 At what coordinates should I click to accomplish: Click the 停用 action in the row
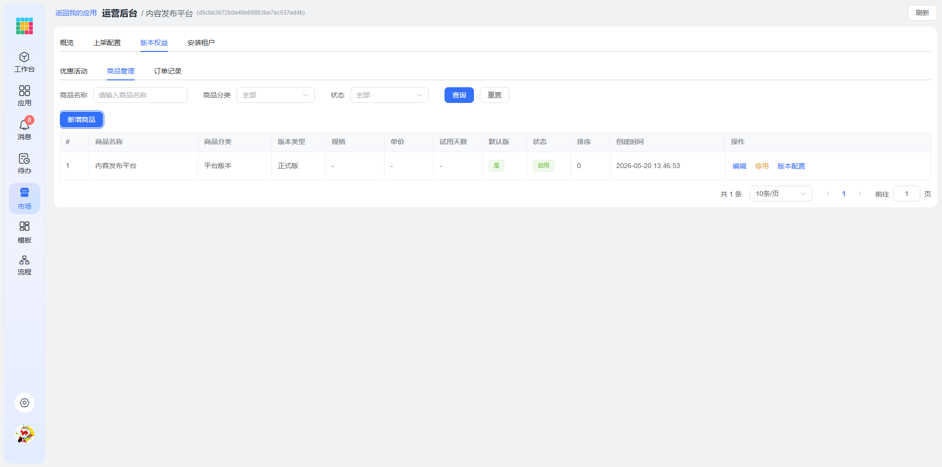click(x=762, y=166)
